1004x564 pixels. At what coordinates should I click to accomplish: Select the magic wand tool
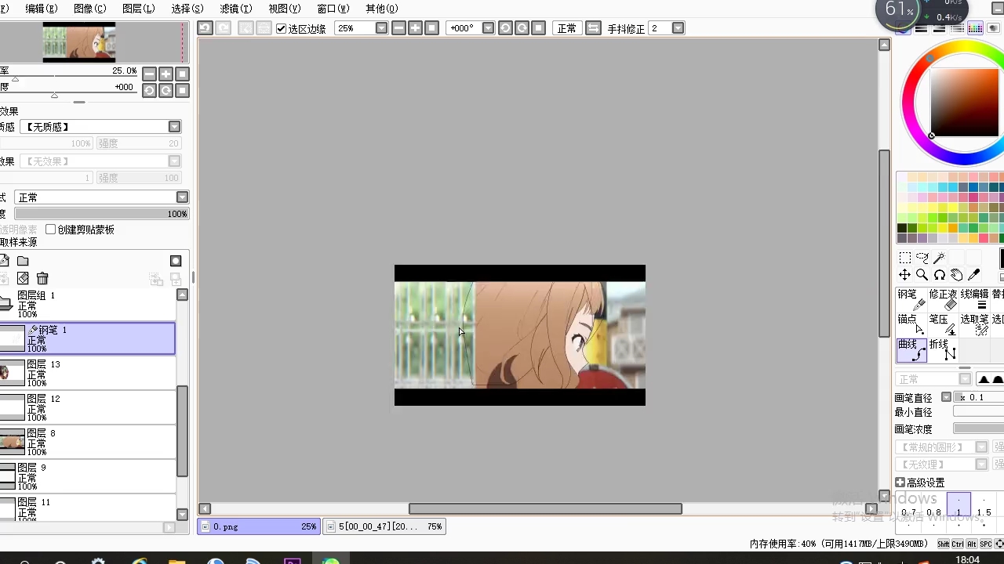tap(939, 258)
